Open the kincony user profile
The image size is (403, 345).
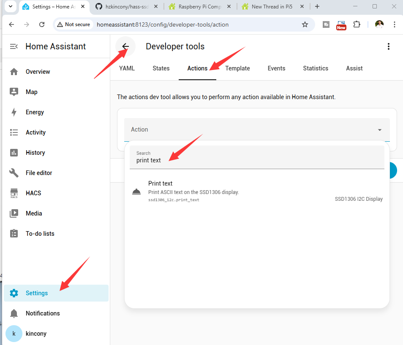coord(36,334)
